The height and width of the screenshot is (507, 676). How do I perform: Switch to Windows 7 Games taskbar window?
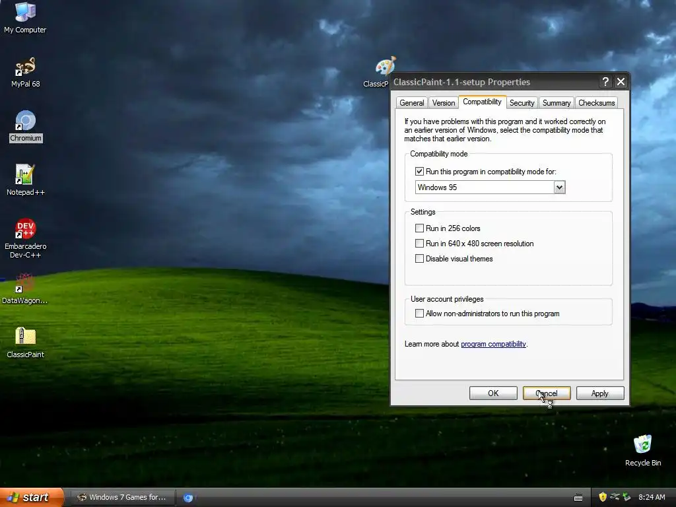(122, 498)
